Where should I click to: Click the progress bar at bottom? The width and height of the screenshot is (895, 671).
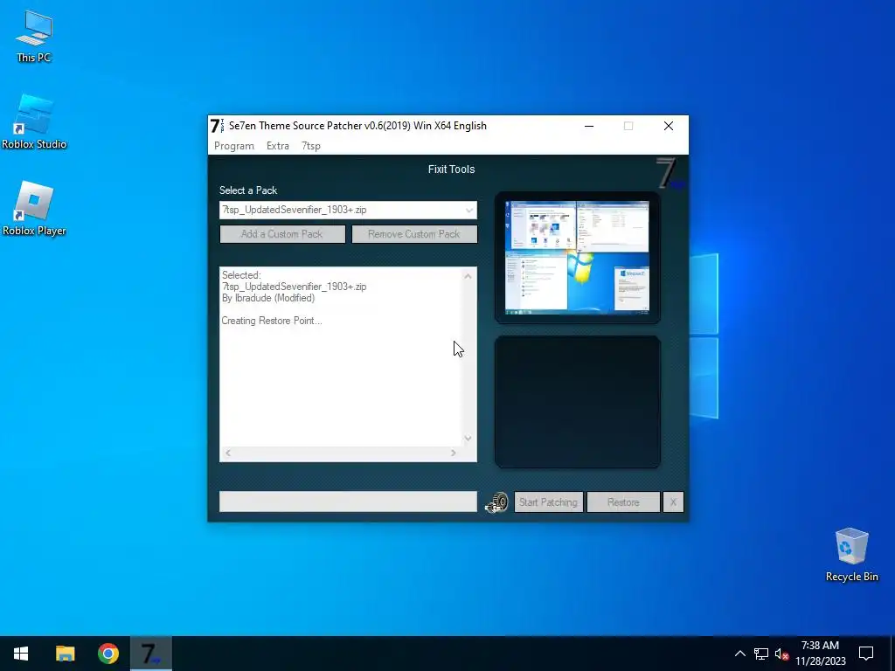point(348,502)
